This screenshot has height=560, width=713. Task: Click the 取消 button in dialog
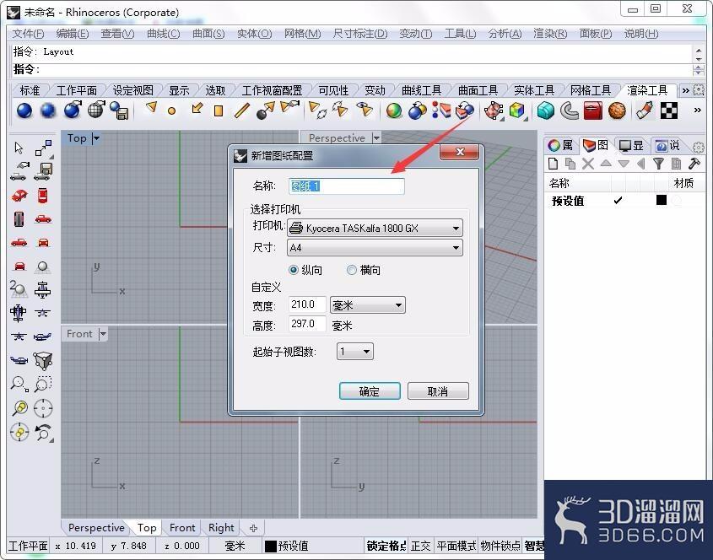click(438, 391)
